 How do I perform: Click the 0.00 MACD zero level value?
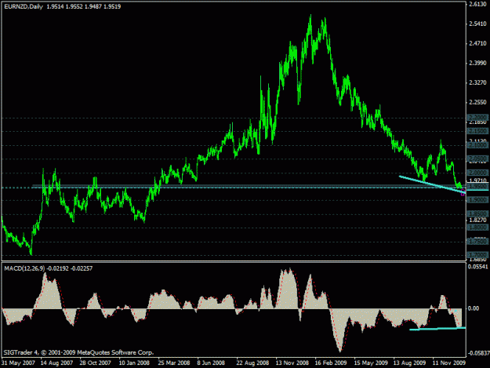pos(474,308)
